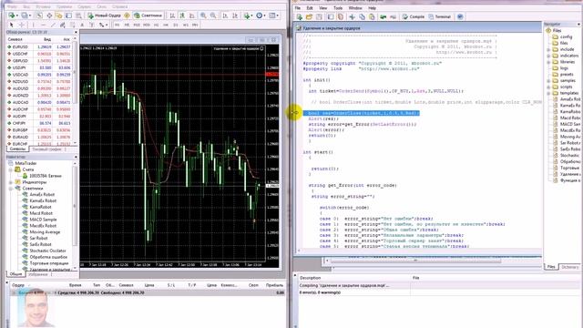
Task: Open the File menu in MetaEditor
Action: click(x=298, y=8)
